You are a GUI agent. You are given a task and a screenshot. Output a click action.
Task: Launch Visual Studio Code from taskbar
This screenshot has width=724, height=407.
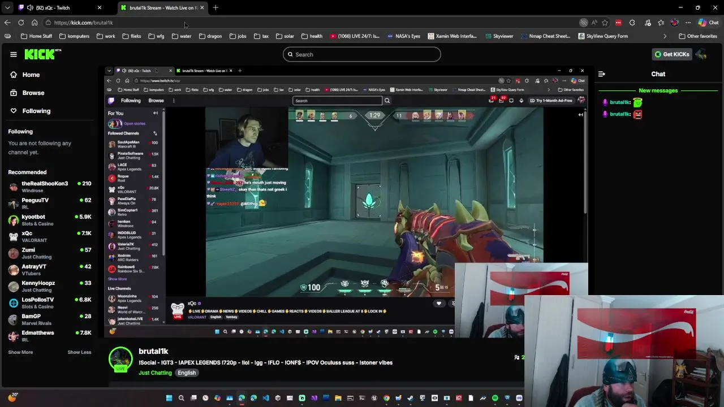(266, 398)
